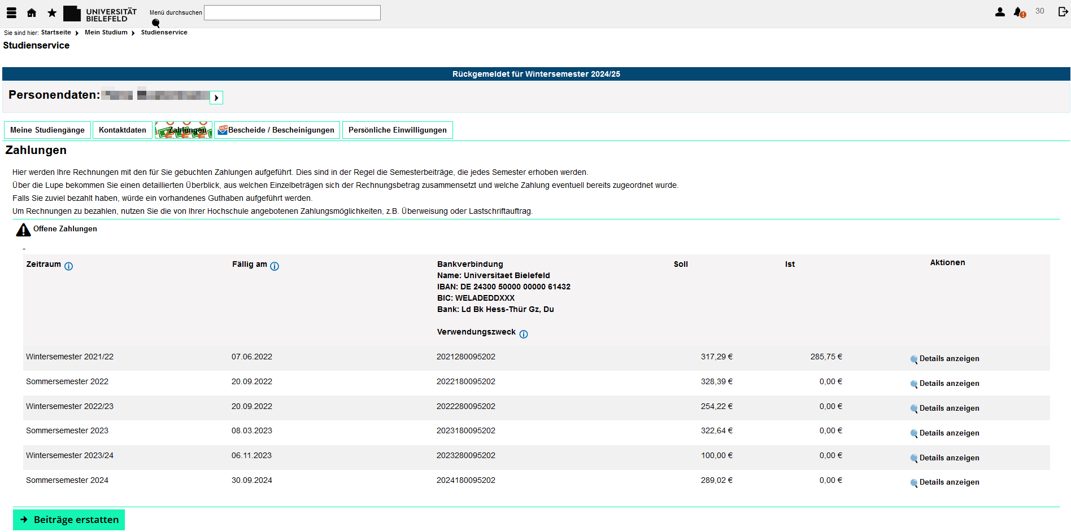
Task: Click the menu search magnifier icon
Action: (156, 23)
